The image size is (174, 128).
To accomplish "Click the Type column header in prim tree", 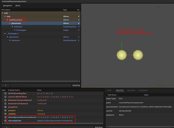I will pyautogui.click(x=70, y=10).
